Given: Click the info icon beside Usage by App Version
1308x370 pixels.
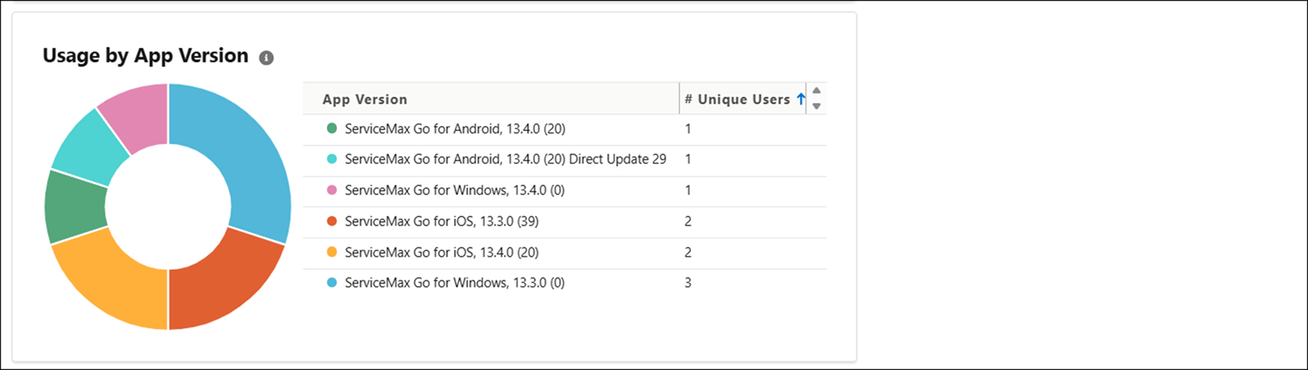Looking at the screenshot, I should click(x=266, y=58).
